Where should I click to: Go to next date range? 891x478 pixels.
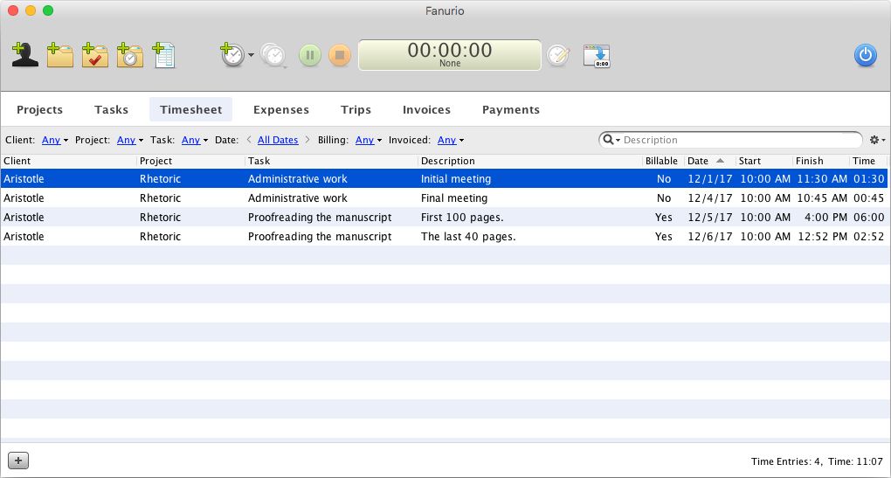click(307, 140)
